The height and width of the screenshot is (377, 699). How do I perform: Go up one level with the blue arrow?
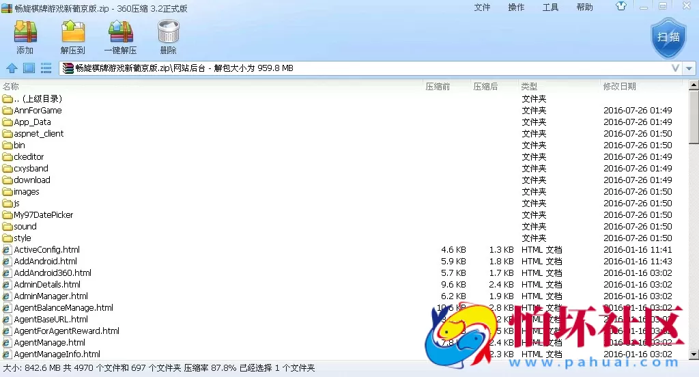point(12,68)
